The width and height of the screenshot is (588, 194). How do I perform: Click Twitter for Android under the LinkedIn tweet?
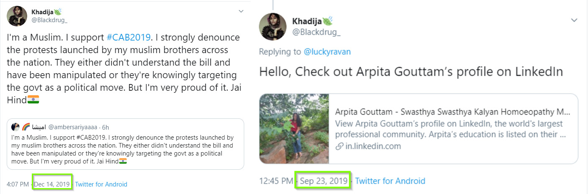[390, 181]
